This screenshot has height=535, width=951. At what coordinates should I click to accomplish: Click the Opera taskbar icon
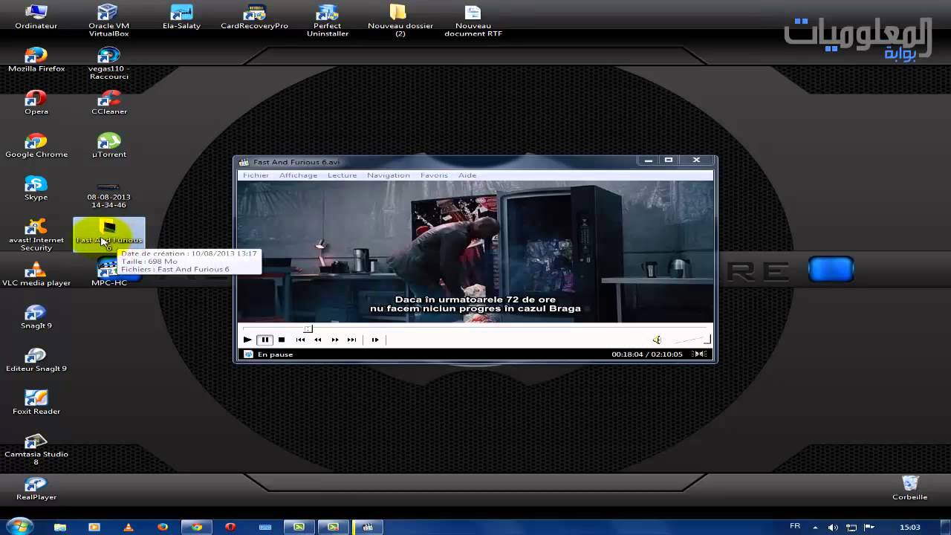[230, 527]
